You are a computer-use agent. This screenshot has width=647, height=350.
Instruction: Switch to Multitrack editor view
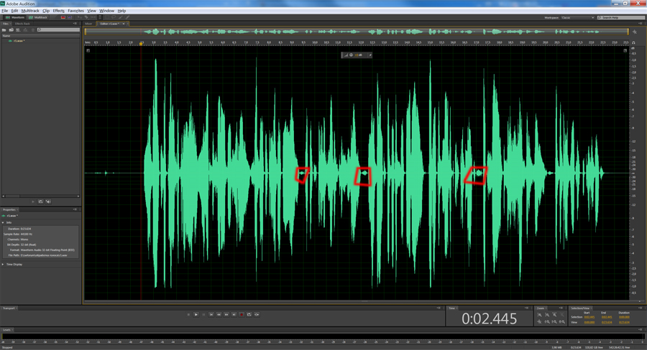pos(39,17)
